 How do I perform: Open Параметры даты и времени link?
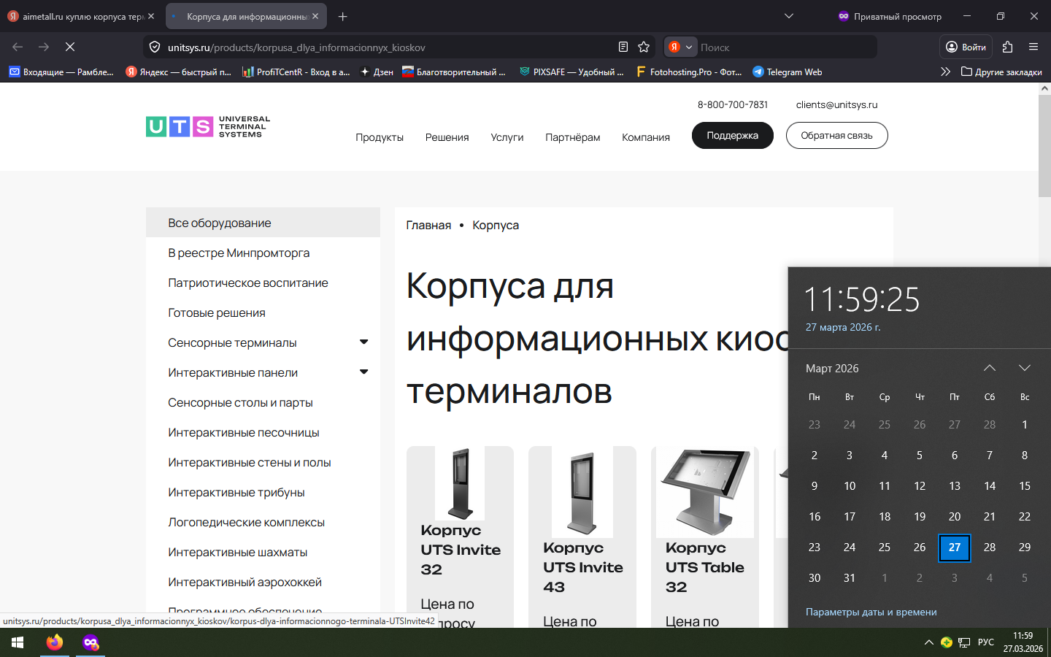871,612
